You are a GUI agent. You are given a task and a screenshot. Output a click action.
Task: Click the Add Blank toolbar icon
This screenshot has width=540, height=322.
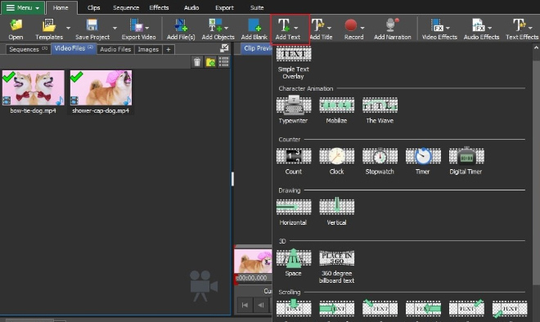pos(254,29)
